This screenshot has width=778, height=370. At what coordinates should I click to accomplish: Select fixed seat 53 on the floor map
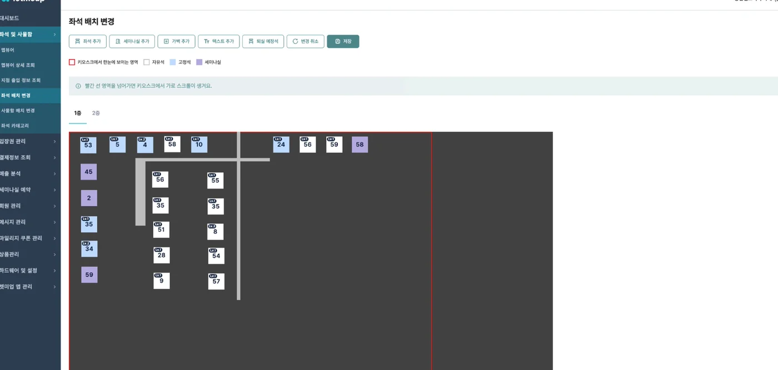pos(88,145)
